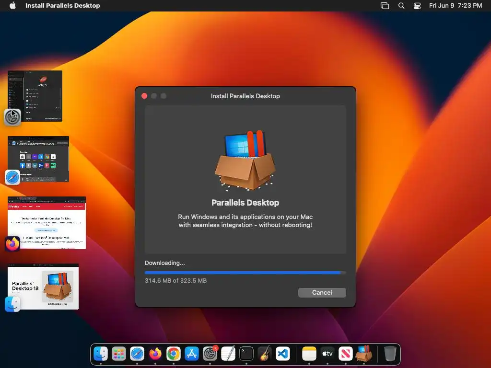Open Notes from the Dock
The image size is (491, 368).
pyautogui.click(x=309, y=354)
